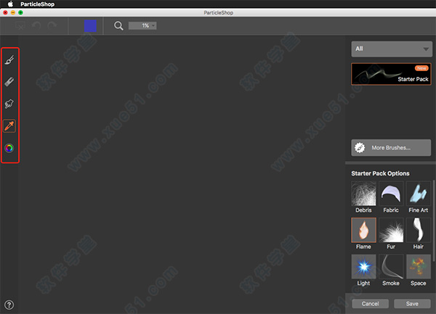Select the Eyedropper tool
The width and height of the screenshot is (436, 314).
9,126
